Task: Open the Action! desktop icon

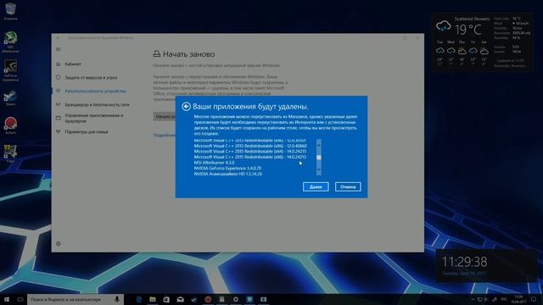Action: [10, 126]
